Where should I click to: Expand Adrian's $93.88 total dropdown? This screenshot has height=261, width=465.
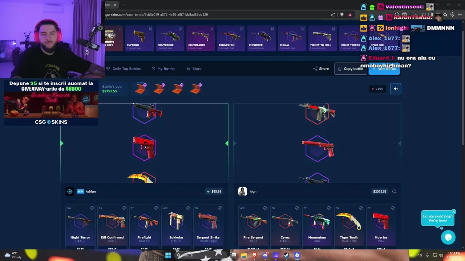214,191
